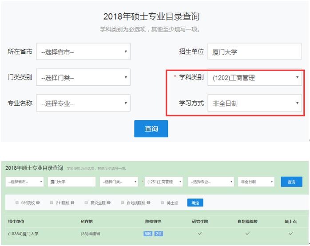Open the 所在省市 dropdown in the top form
310x246 pixels.
click(83, 52)
